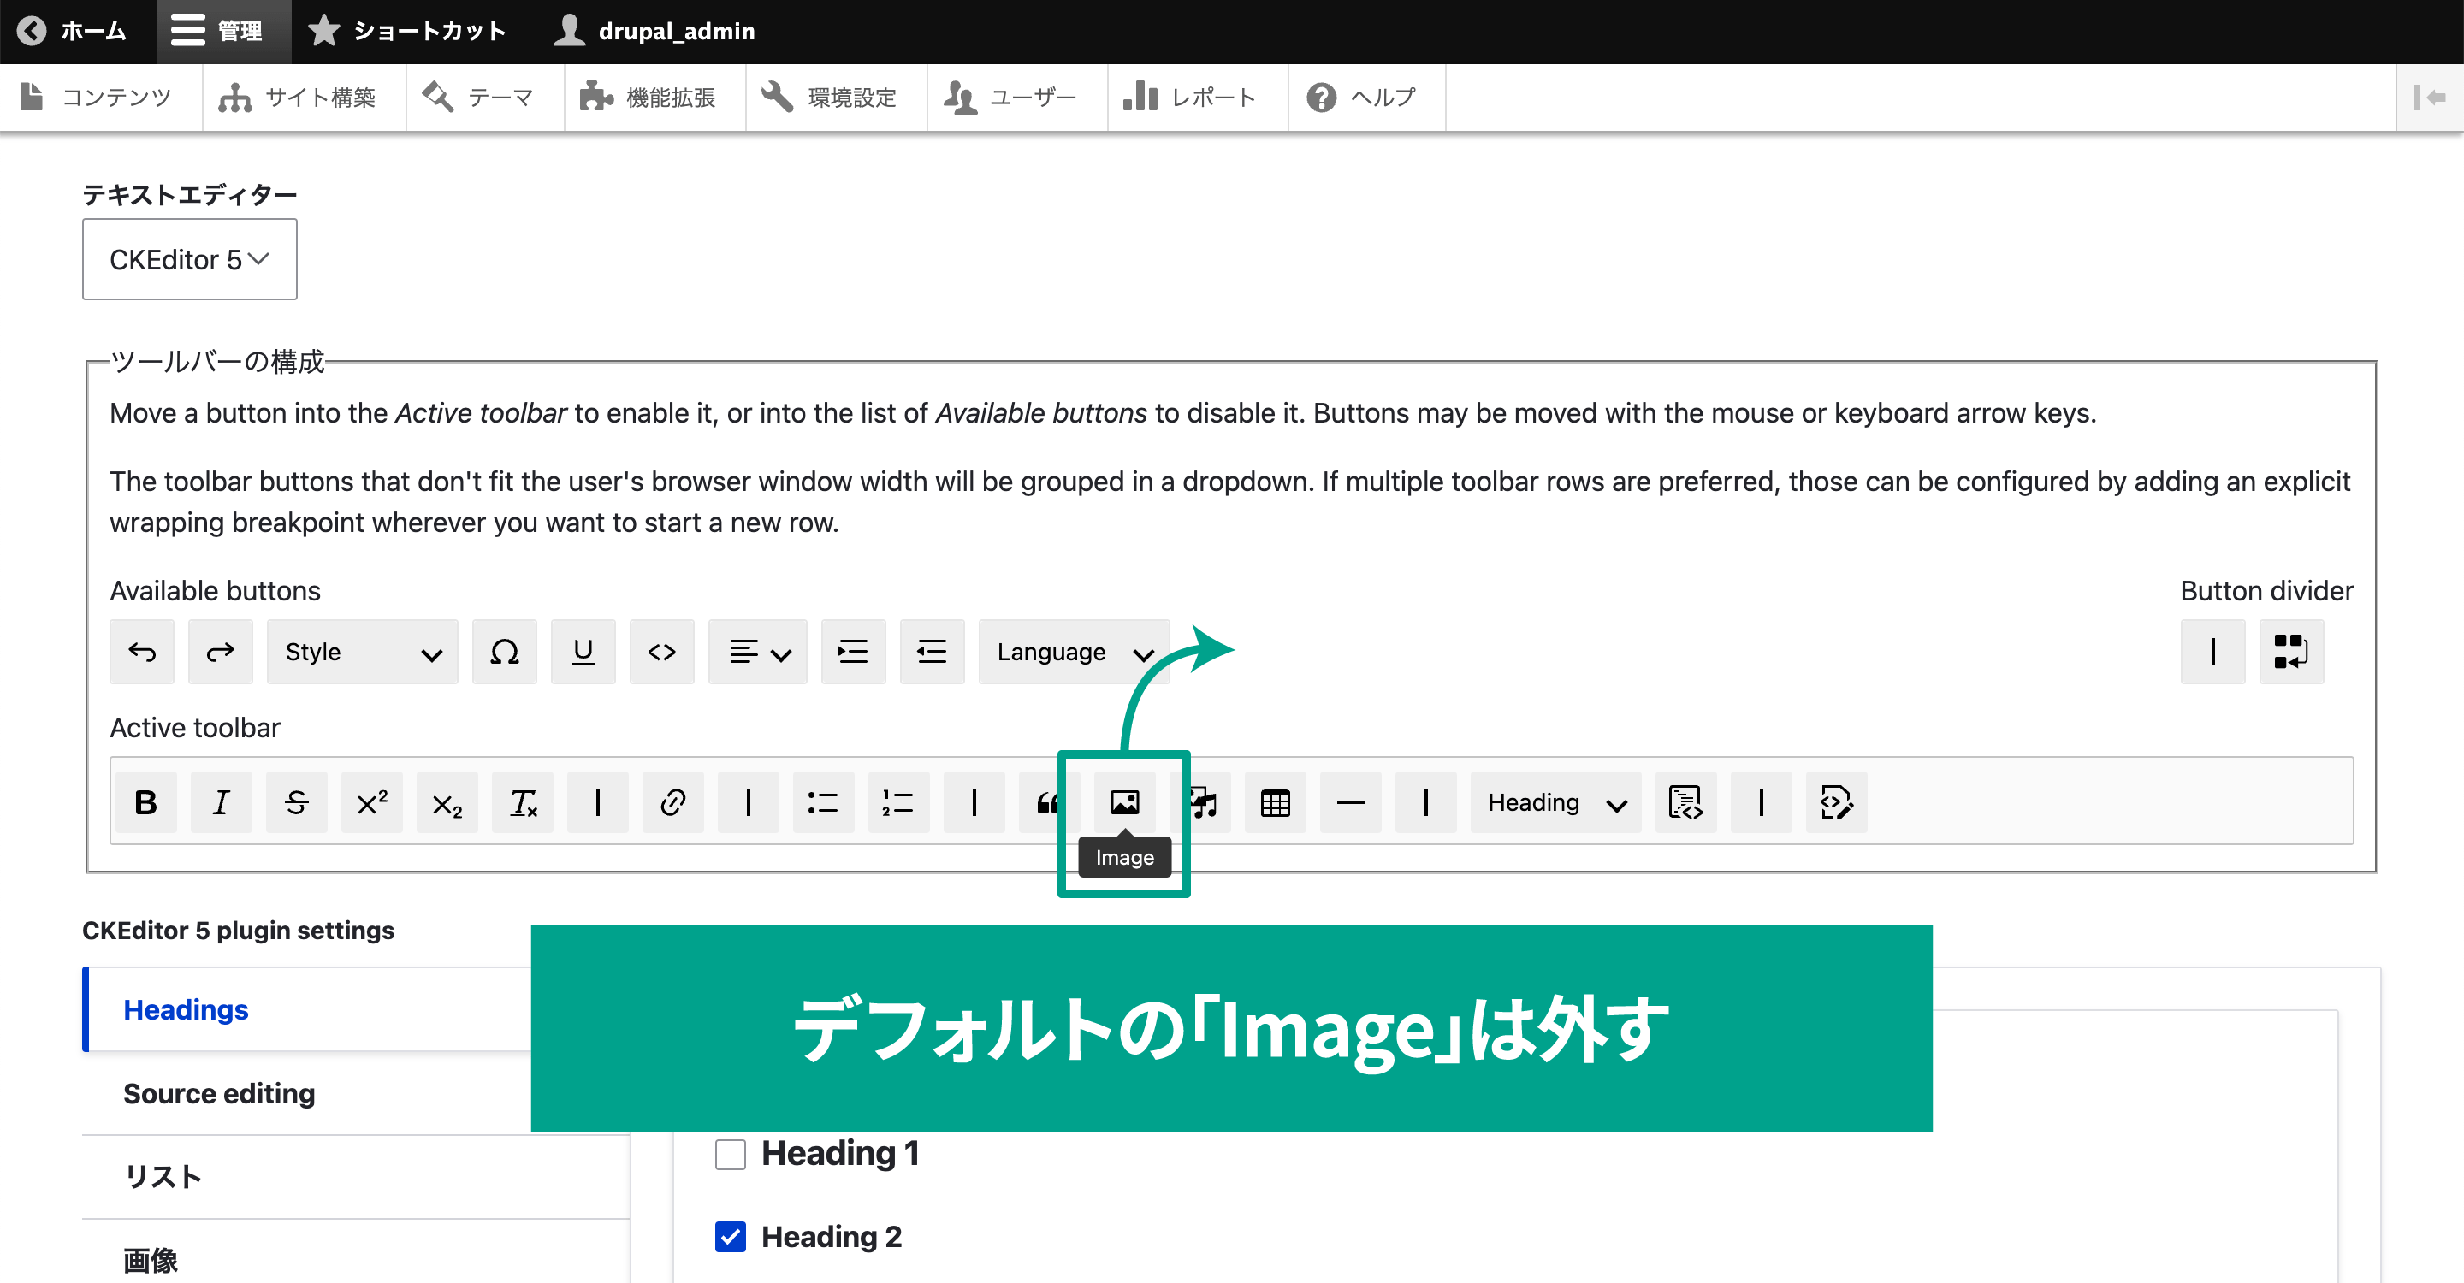
Task: Click the Table insert icon
Action: [x=1275, y=801]
